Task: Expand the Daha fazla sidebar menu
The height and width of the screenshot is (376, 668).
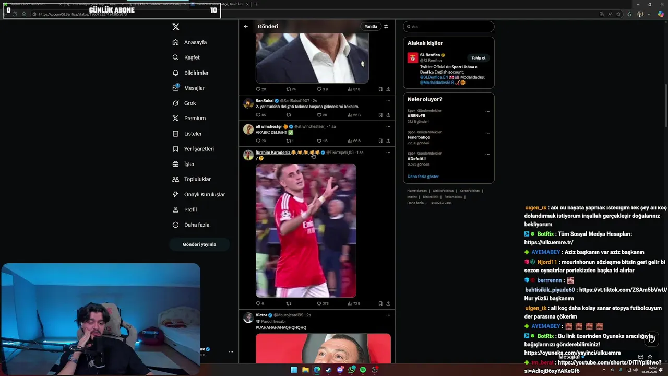Action: (x=191, y=225)
